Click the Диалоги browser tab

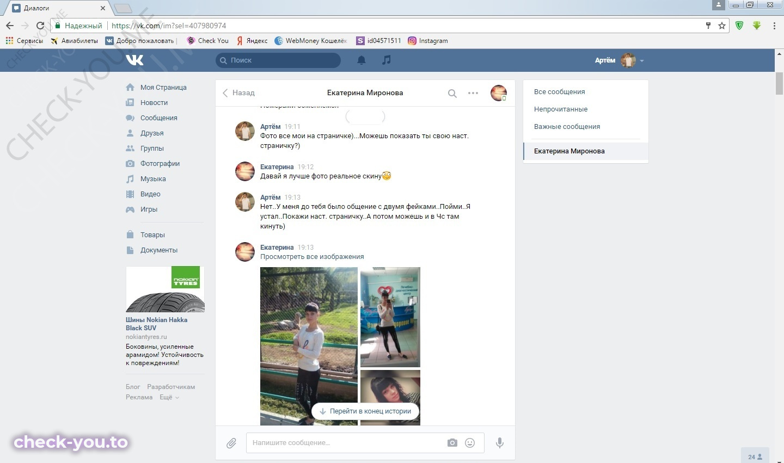pos(57,8)
